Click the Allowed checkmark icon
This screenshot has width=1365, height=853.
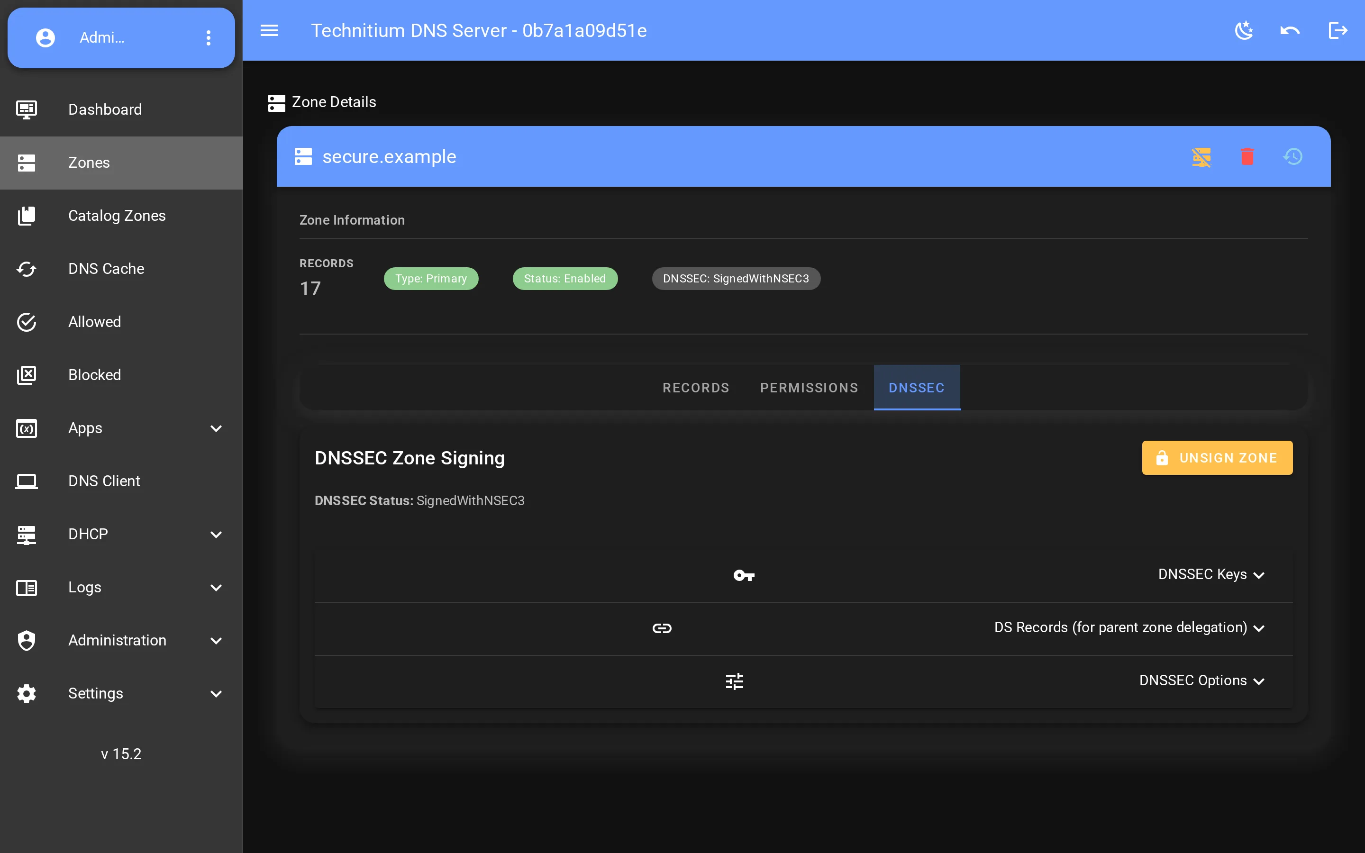point(27,322)
